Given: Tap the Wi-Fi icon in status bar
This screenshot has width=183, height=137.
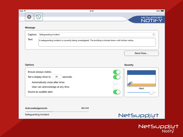Looking at the screenshot, I should pyautogui.click(x=25, y=11).
